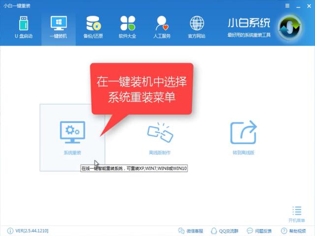The width and height of the screenshot is (315, 236).
Task: Open the 开机菜单 list icon
Action: click(297, 211)
